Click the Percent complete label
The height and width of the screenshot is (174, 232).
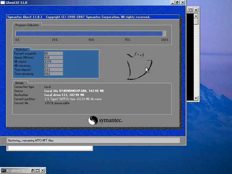pyautogui.click(x=26, y=53)
